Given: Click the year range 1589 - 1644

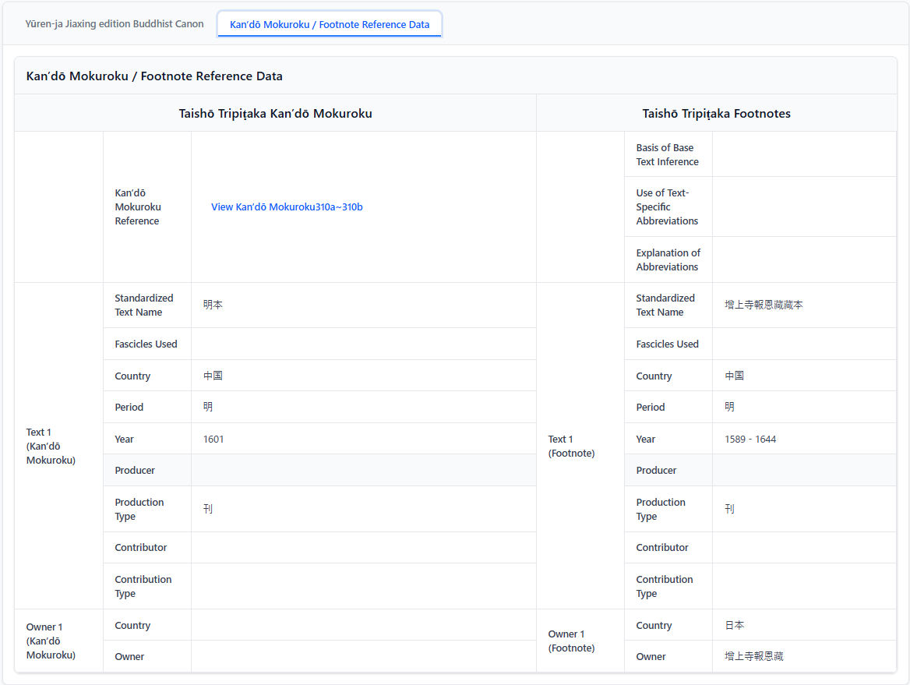Looking at the screenshot, I should [750, 439].
